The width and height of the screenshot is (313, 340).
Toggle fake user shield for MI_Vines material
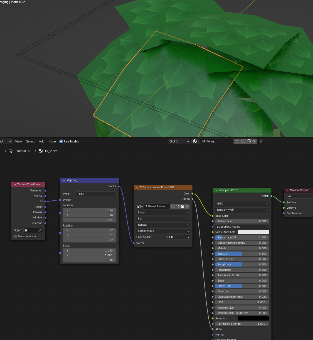[243, 141]
